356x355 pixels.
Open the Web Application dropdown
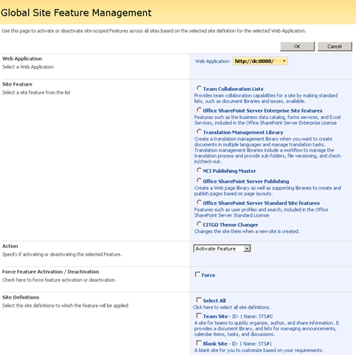pos(260,61)
